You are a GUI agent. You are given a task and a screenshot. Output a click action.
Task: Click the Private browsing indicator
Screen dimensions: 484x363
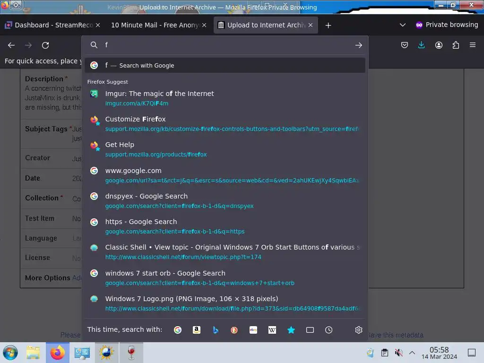click(447, 25)
